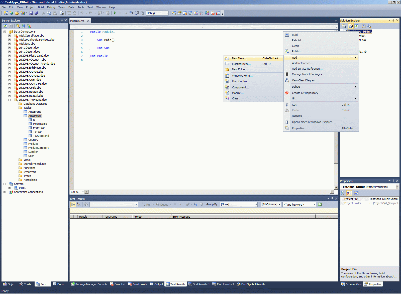401x294 pixels.
Task: Click the New Project toolbar icon
Action: (x=6, y=13)
